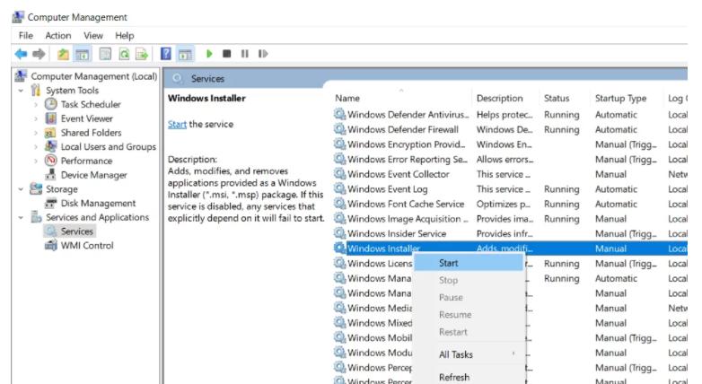Select Local Users and Groups node
The height and width of the screenshot is (384, 702).
[x=109, y=147]
